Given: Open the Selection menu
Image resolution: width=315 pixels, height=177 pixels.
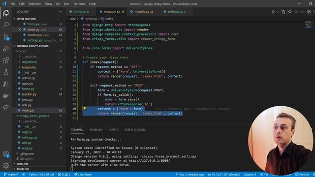Looking at the screenshot, I should click(35, 4).
